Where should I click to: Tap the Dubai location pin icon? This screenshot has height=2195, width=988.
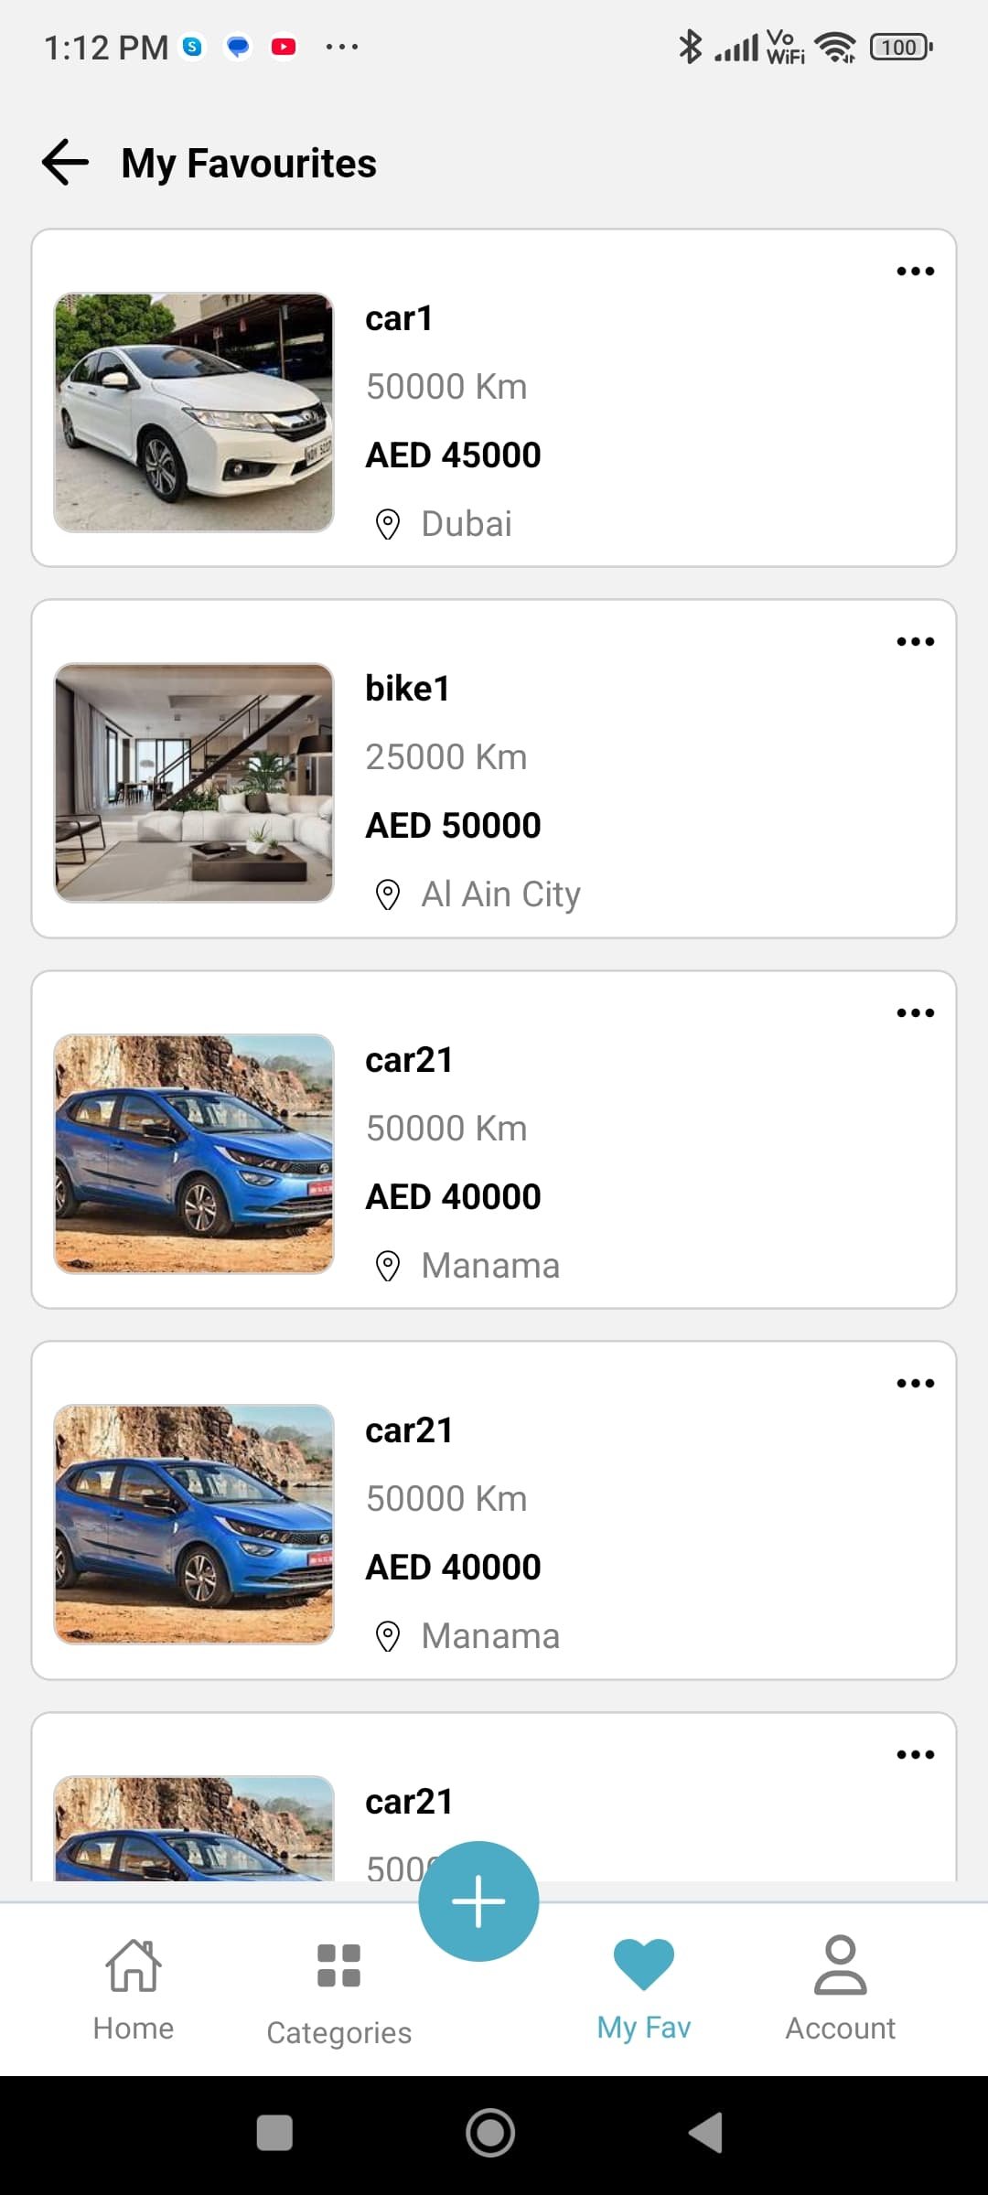point(388,524)
